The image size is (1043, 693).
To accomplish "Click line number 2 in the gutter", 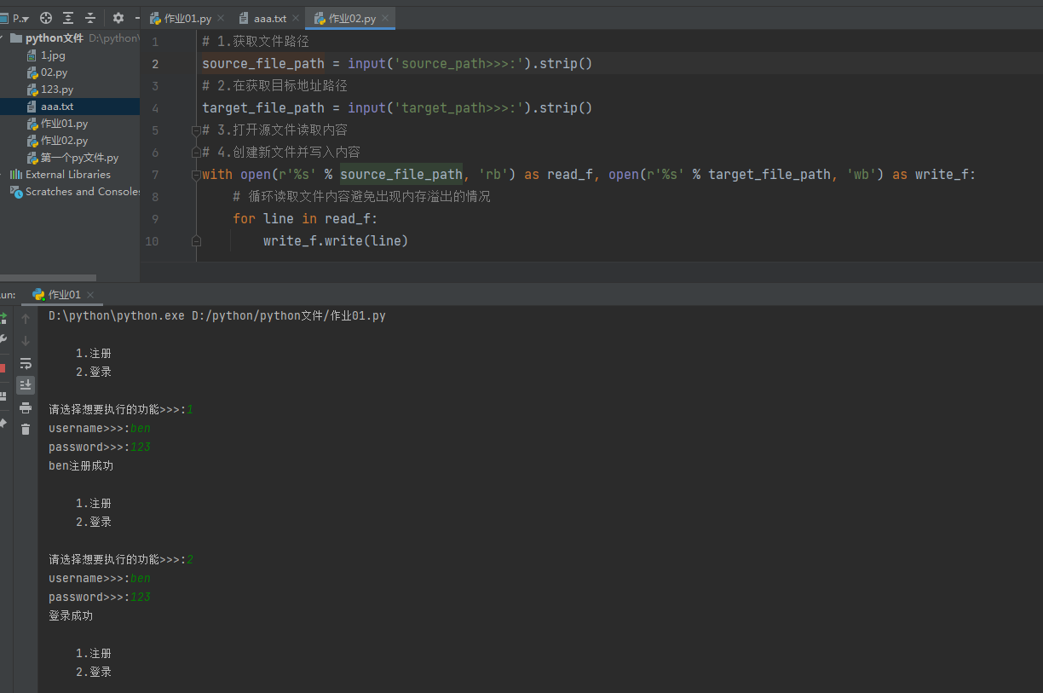I will pyautogui.click(x=154, y=64).
